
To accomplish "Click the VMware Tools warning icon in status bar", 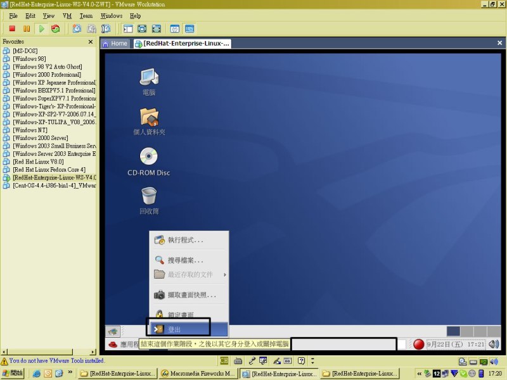I will coord(4,361).
